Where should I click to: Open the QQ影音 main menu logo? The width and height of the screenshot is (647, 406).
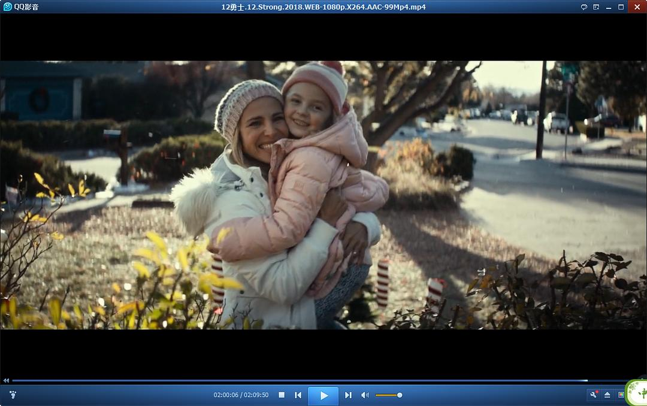pyautogui.click(x=8, y=7)
